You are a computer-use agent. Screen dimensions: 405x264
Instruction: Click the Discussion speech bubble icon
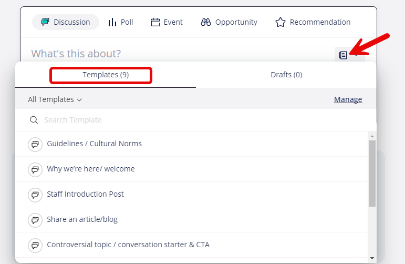45,22
